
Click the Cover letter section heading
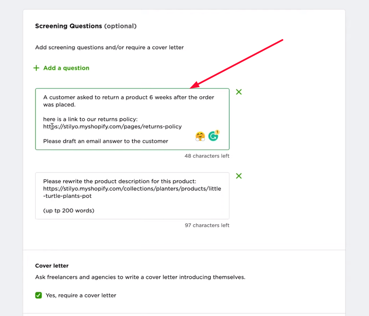(52, 266)
